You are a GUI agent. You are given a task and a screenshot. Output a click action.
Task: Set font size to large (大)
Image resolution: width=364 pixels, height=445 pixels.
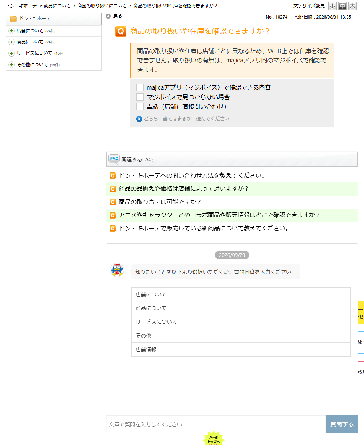[x=352, y=6]
